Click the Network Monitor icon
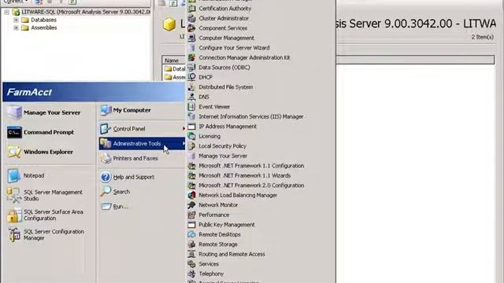The image size is (504, 283). point(191,204)
